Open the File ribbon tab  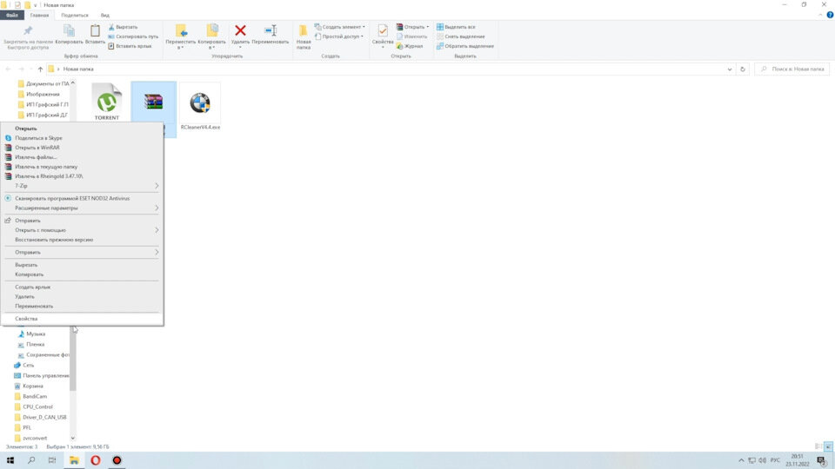click(11, 15)
